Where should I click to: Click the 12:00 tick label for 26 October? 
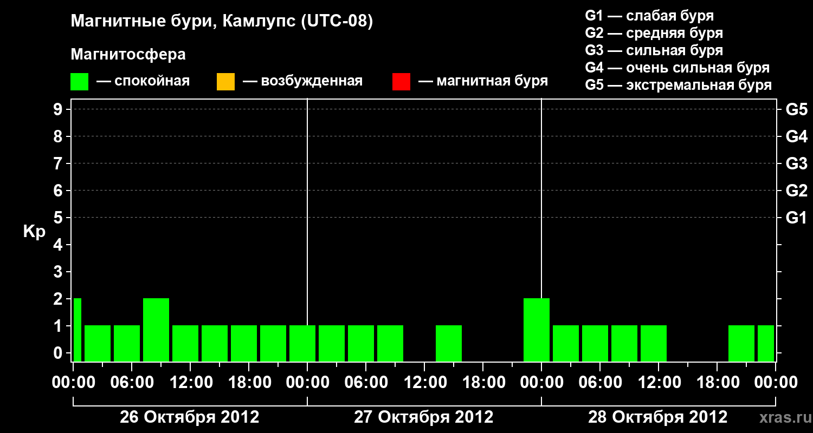click(x=190, y=383)
